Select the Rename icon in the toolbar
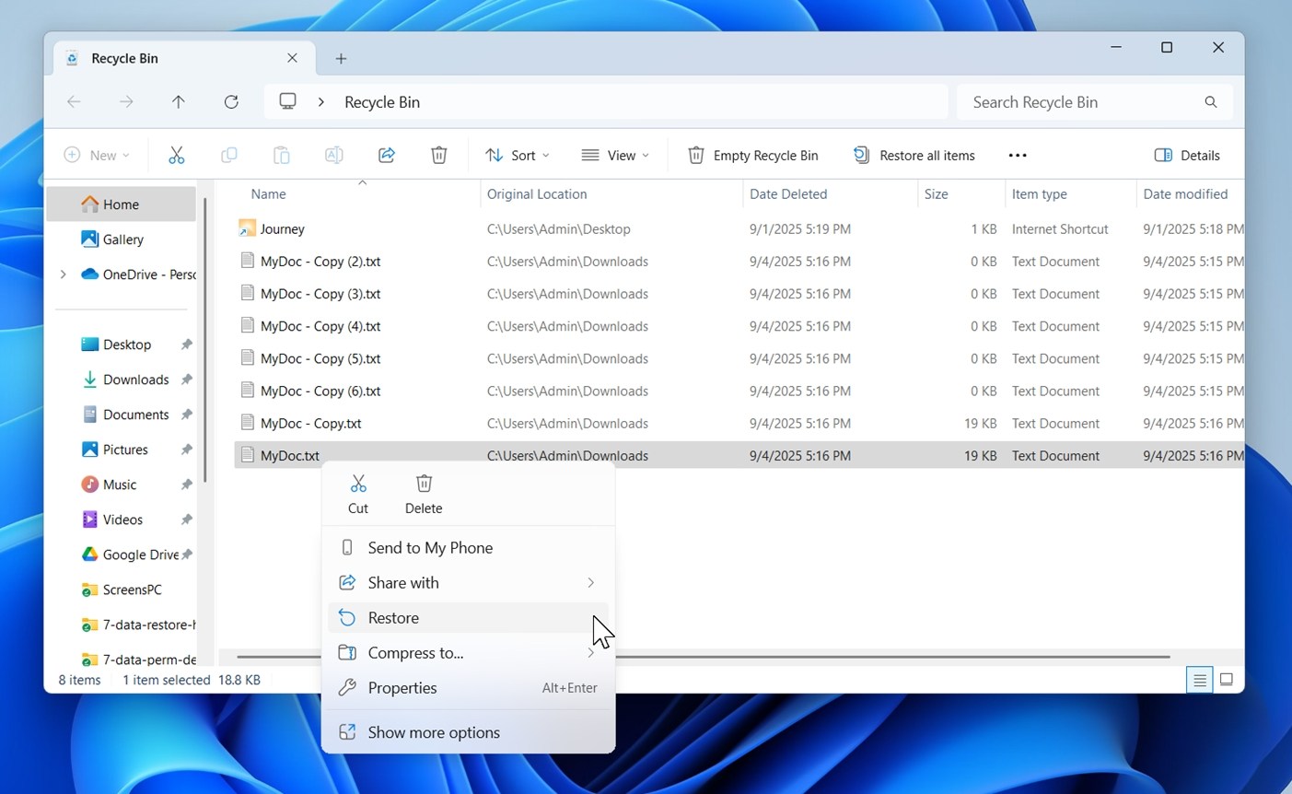The image size is (1292, 794). click(333, 155)
